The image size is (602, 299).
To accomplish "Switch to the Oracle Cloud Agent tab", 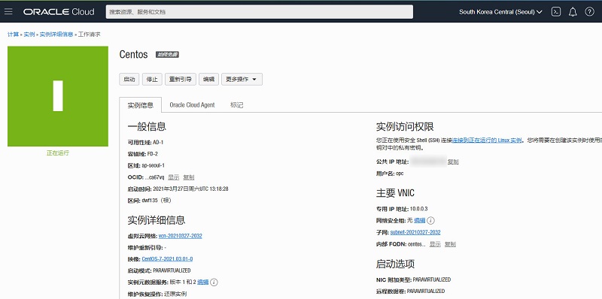I will pos(192,105).
